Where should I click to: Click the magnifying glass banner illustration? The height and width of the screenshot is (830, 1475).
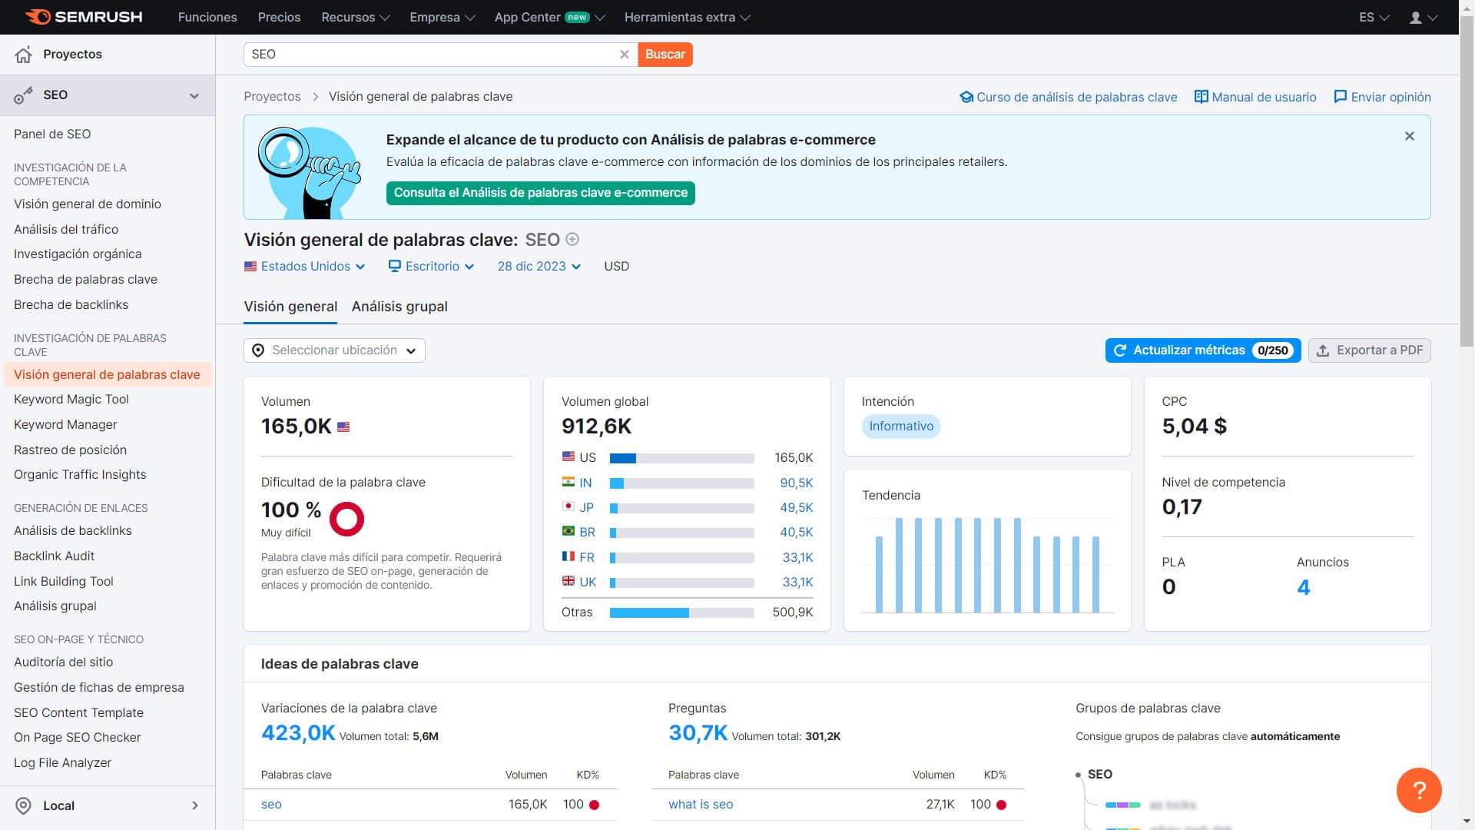[310, 172]
